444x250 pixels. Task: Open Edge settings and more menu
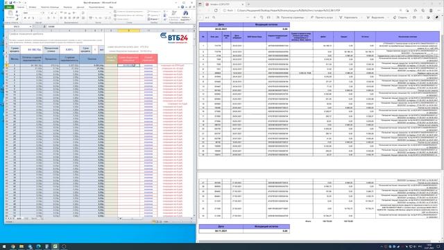(x=438, y=10)
